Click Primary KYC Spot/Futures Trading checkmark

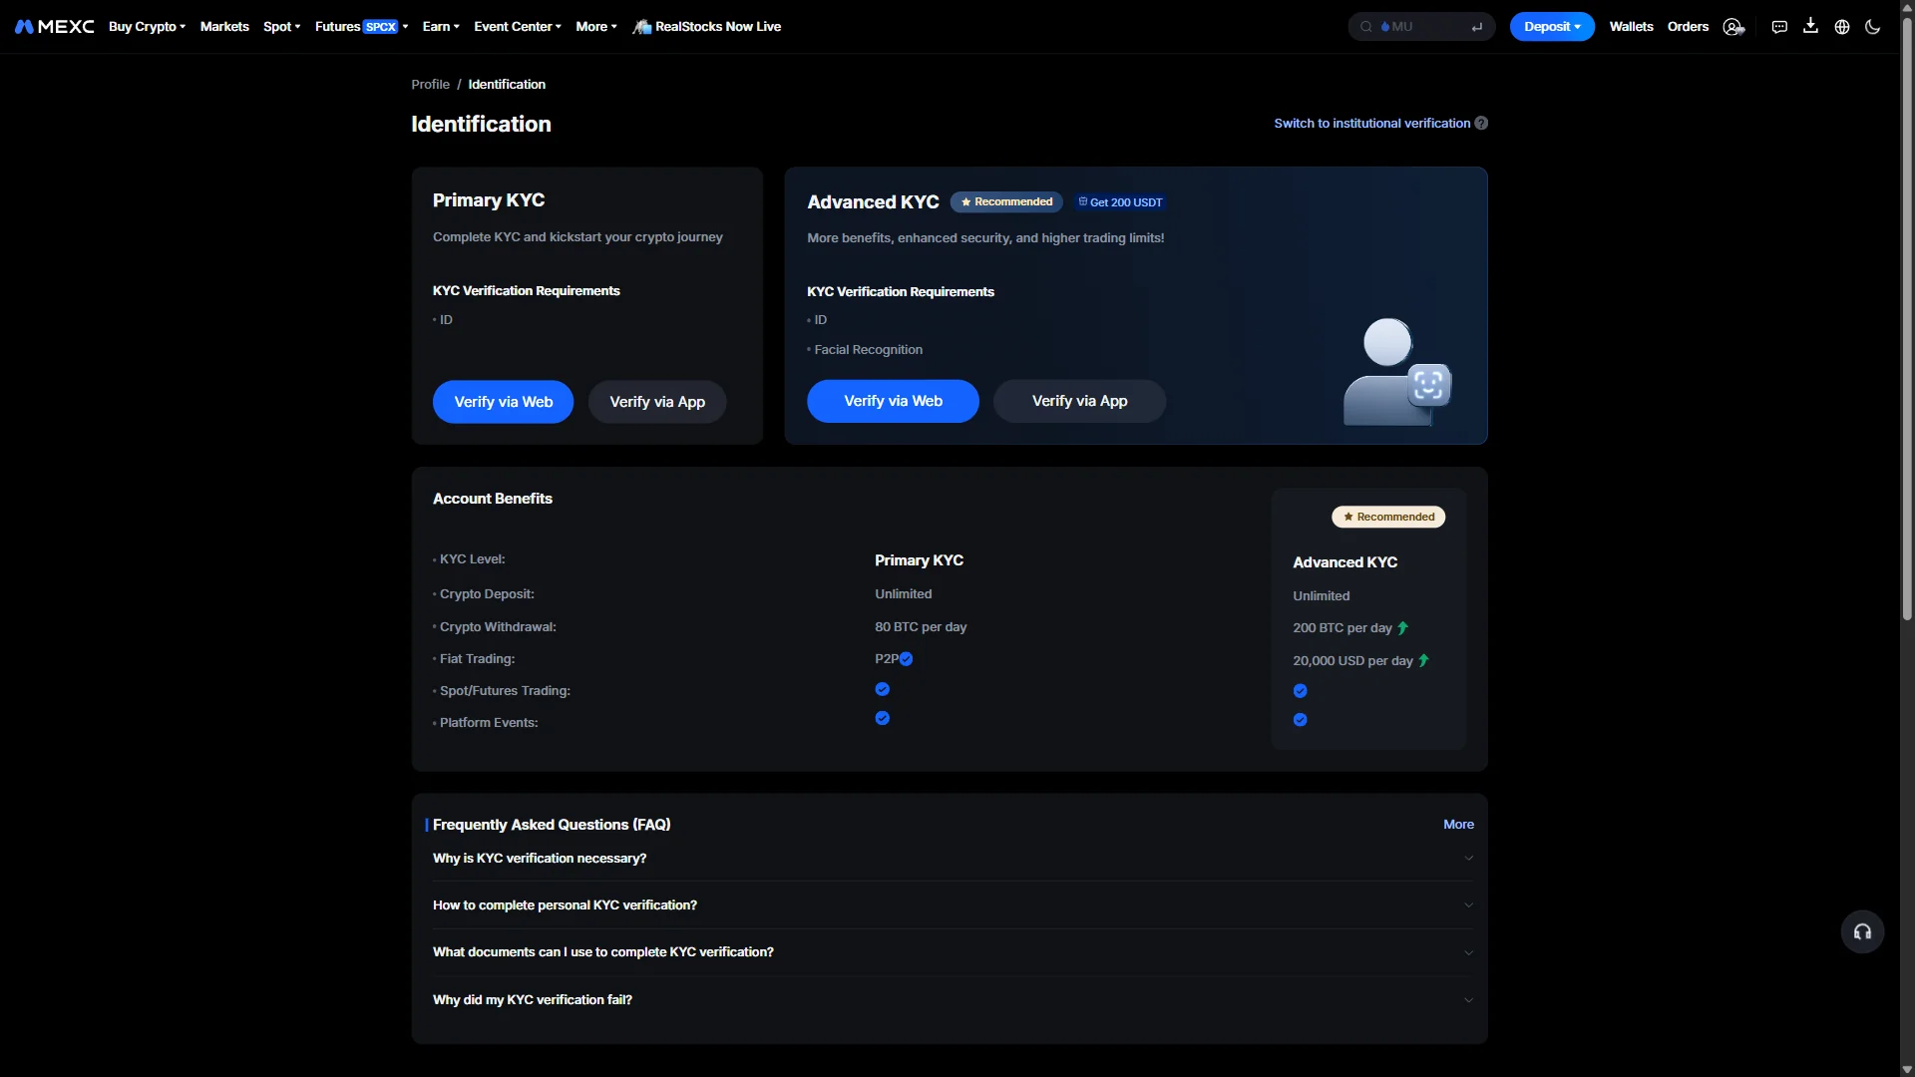pyautogui.click(x=883, y=690)
